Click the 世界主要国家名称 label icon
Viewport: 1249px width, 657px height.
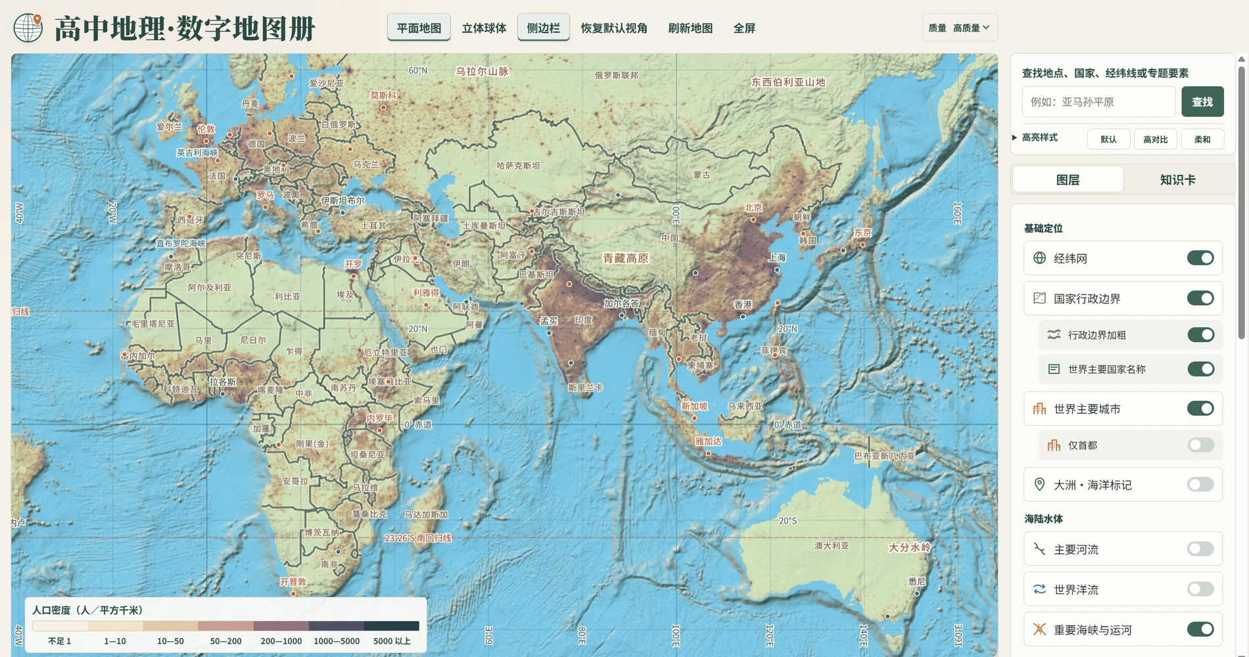[1054, 369]
